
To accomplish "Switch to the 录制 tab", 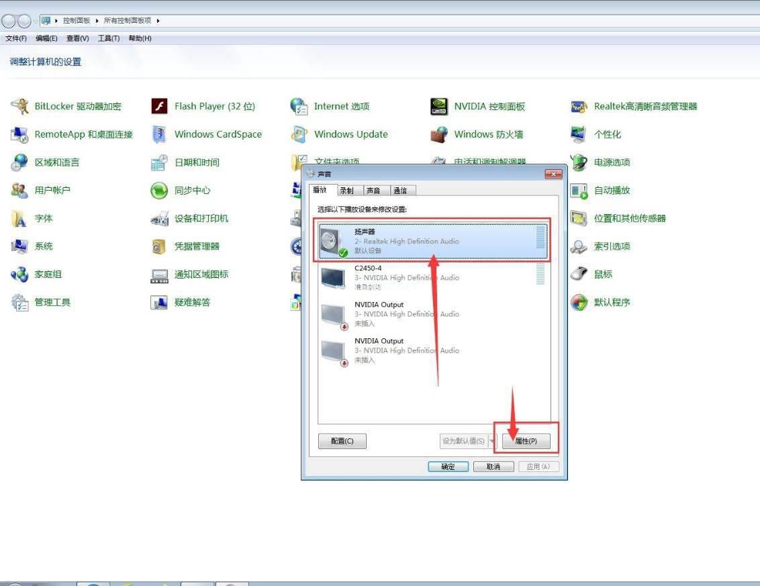I will click(346, 191).
